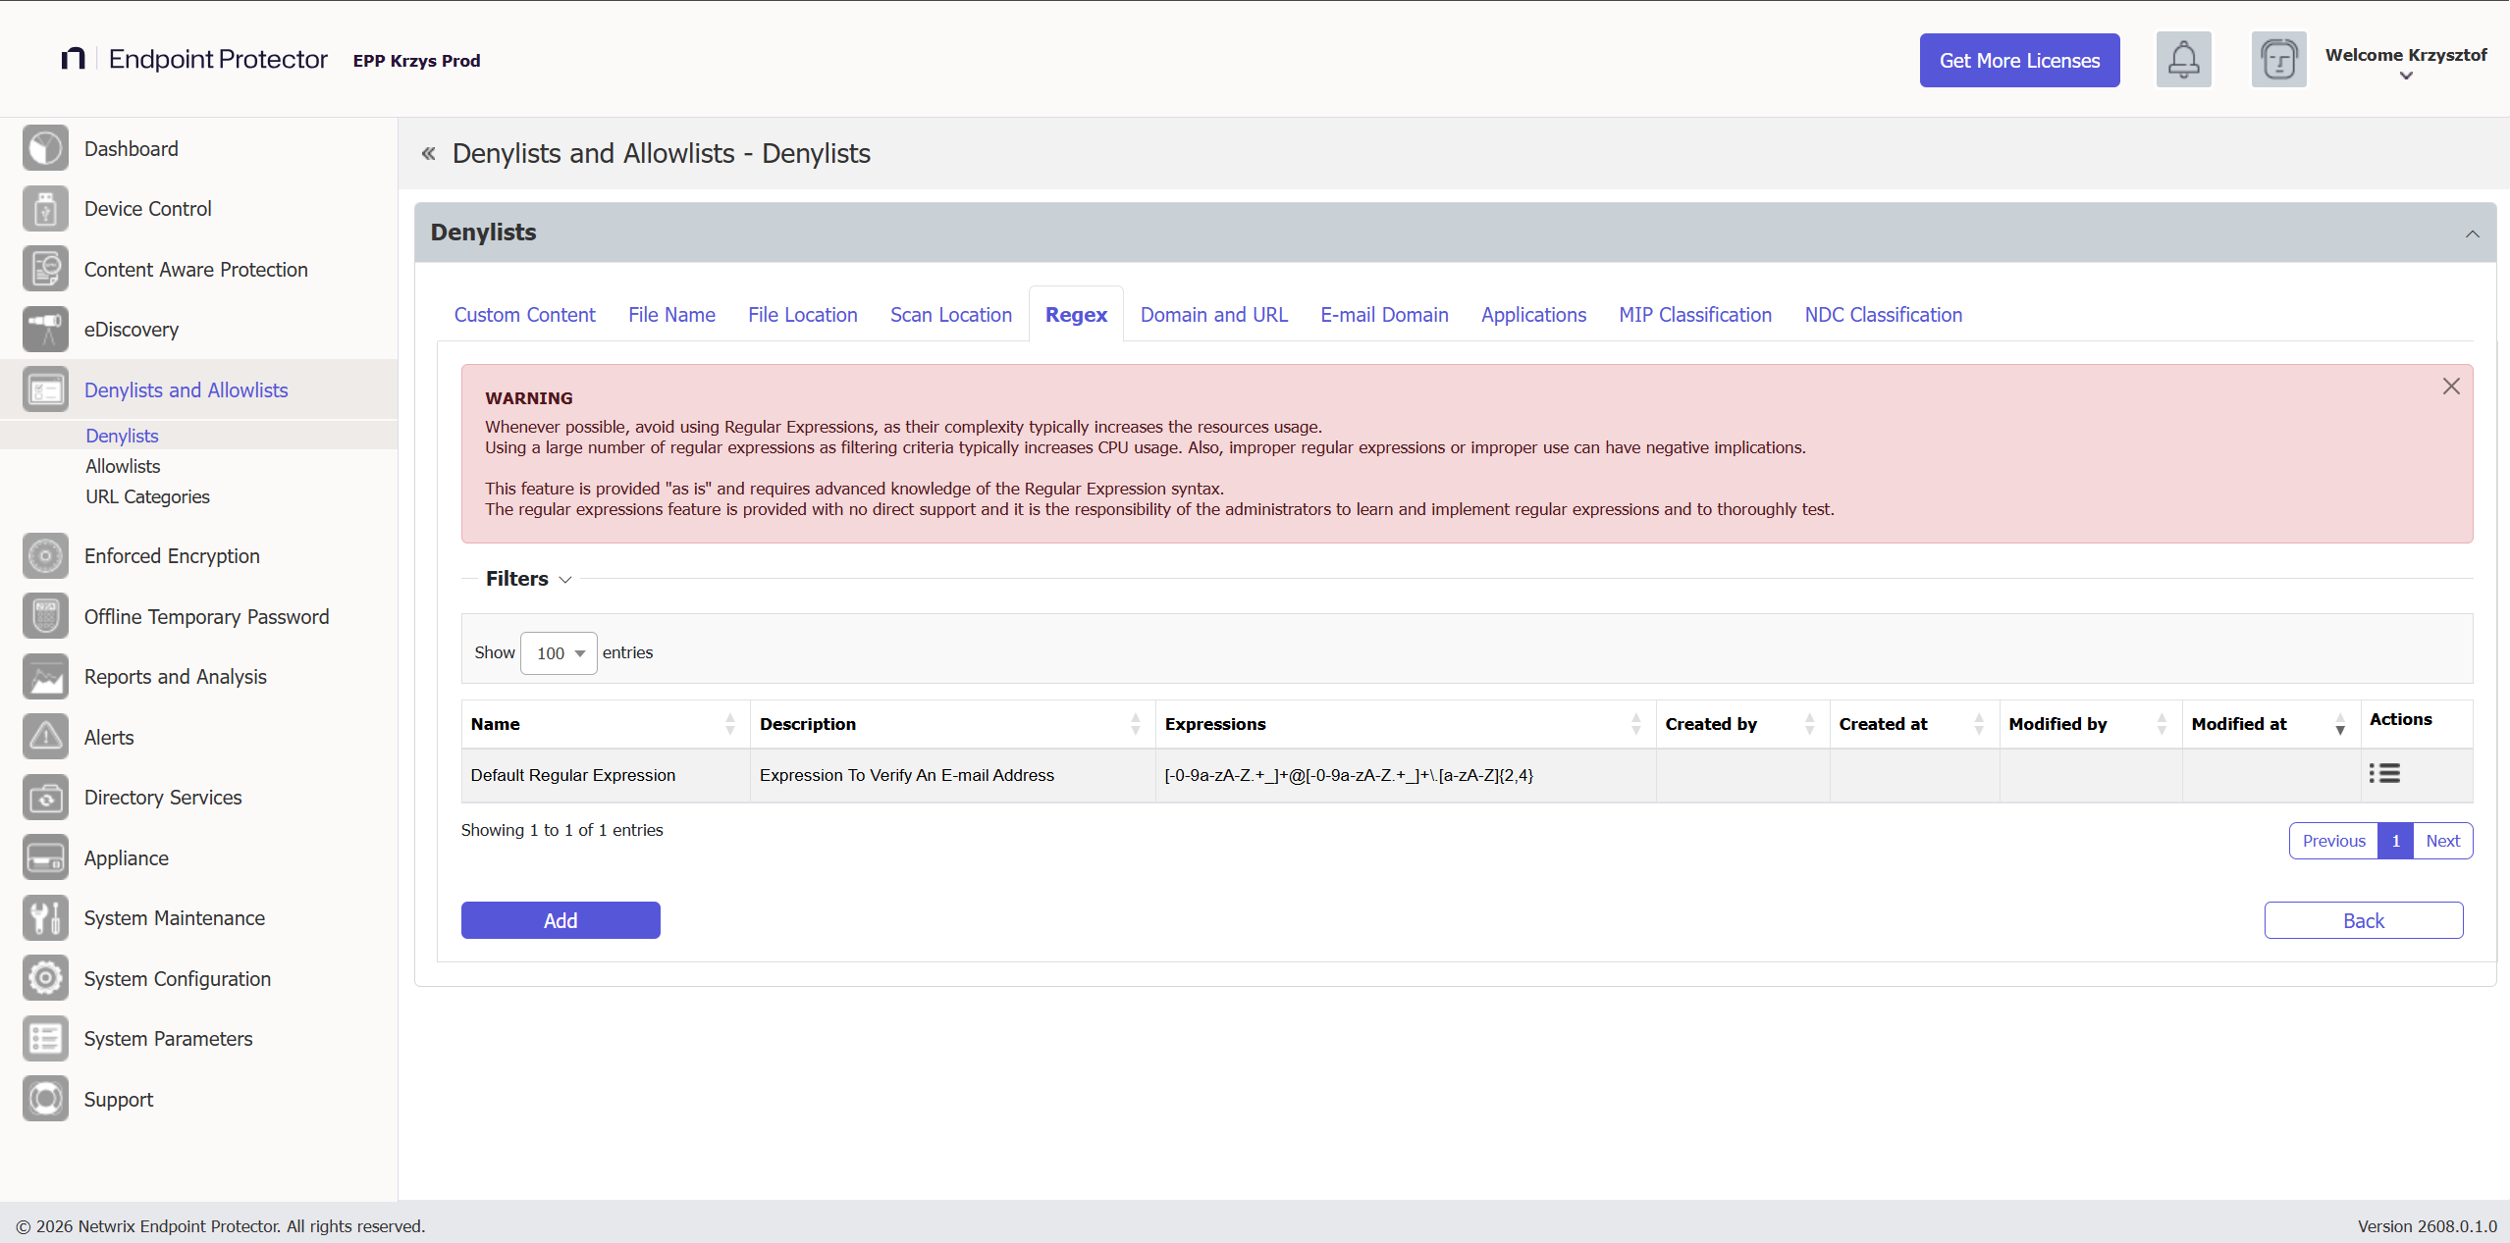2510x1243 pixels.
Task: Click the back double-chevron beside page title
Action: 428,153
